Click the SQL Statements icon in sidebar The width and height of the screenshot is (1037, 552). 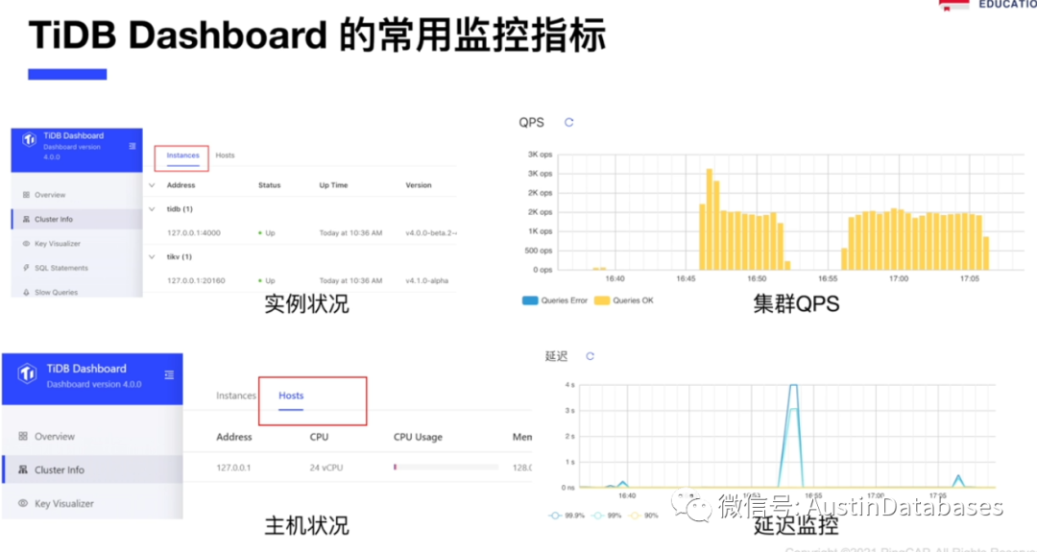[x=27, y=268]
